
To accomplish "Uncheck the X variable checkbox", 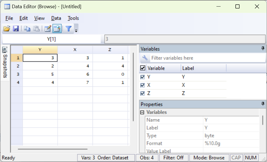I will click(x=142, y=85).
